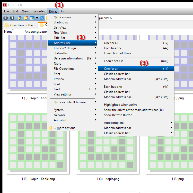The image size is (193, 193).
Task: Choose top Each has one (4x) option
Action: (x=136, y=48)
